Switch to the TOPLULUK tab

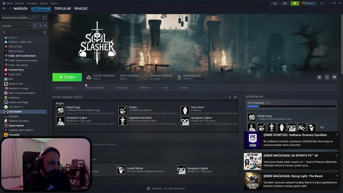click(x=63, y=9)
